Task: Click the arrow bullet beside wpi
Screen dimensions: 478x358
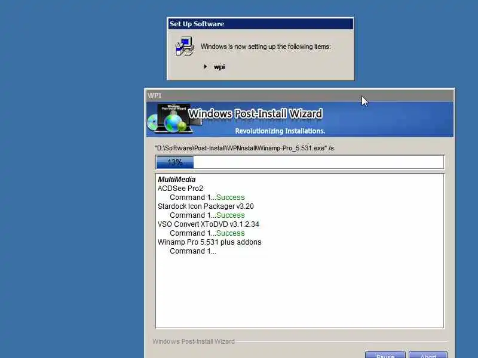Action: [x=206, y=66]
